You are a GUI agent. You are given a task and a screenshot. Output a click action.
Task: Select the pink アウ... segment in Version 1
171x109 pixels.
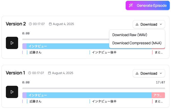[158, 95]
